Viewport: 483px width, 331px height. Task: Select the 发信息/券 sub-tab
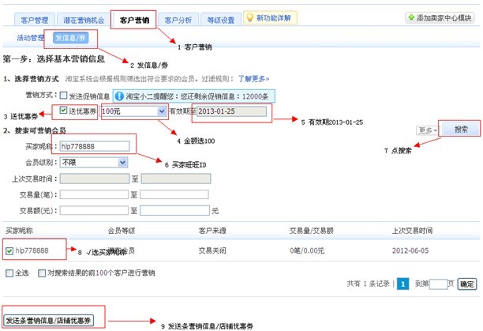pos(70,38)
